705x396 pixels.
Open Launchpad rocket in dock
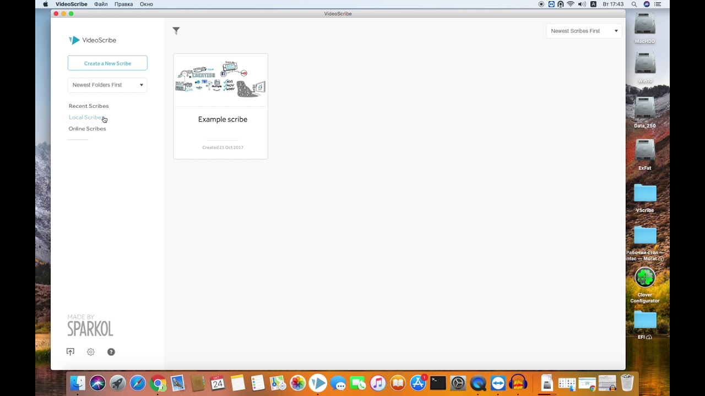[x=117, y=383]
